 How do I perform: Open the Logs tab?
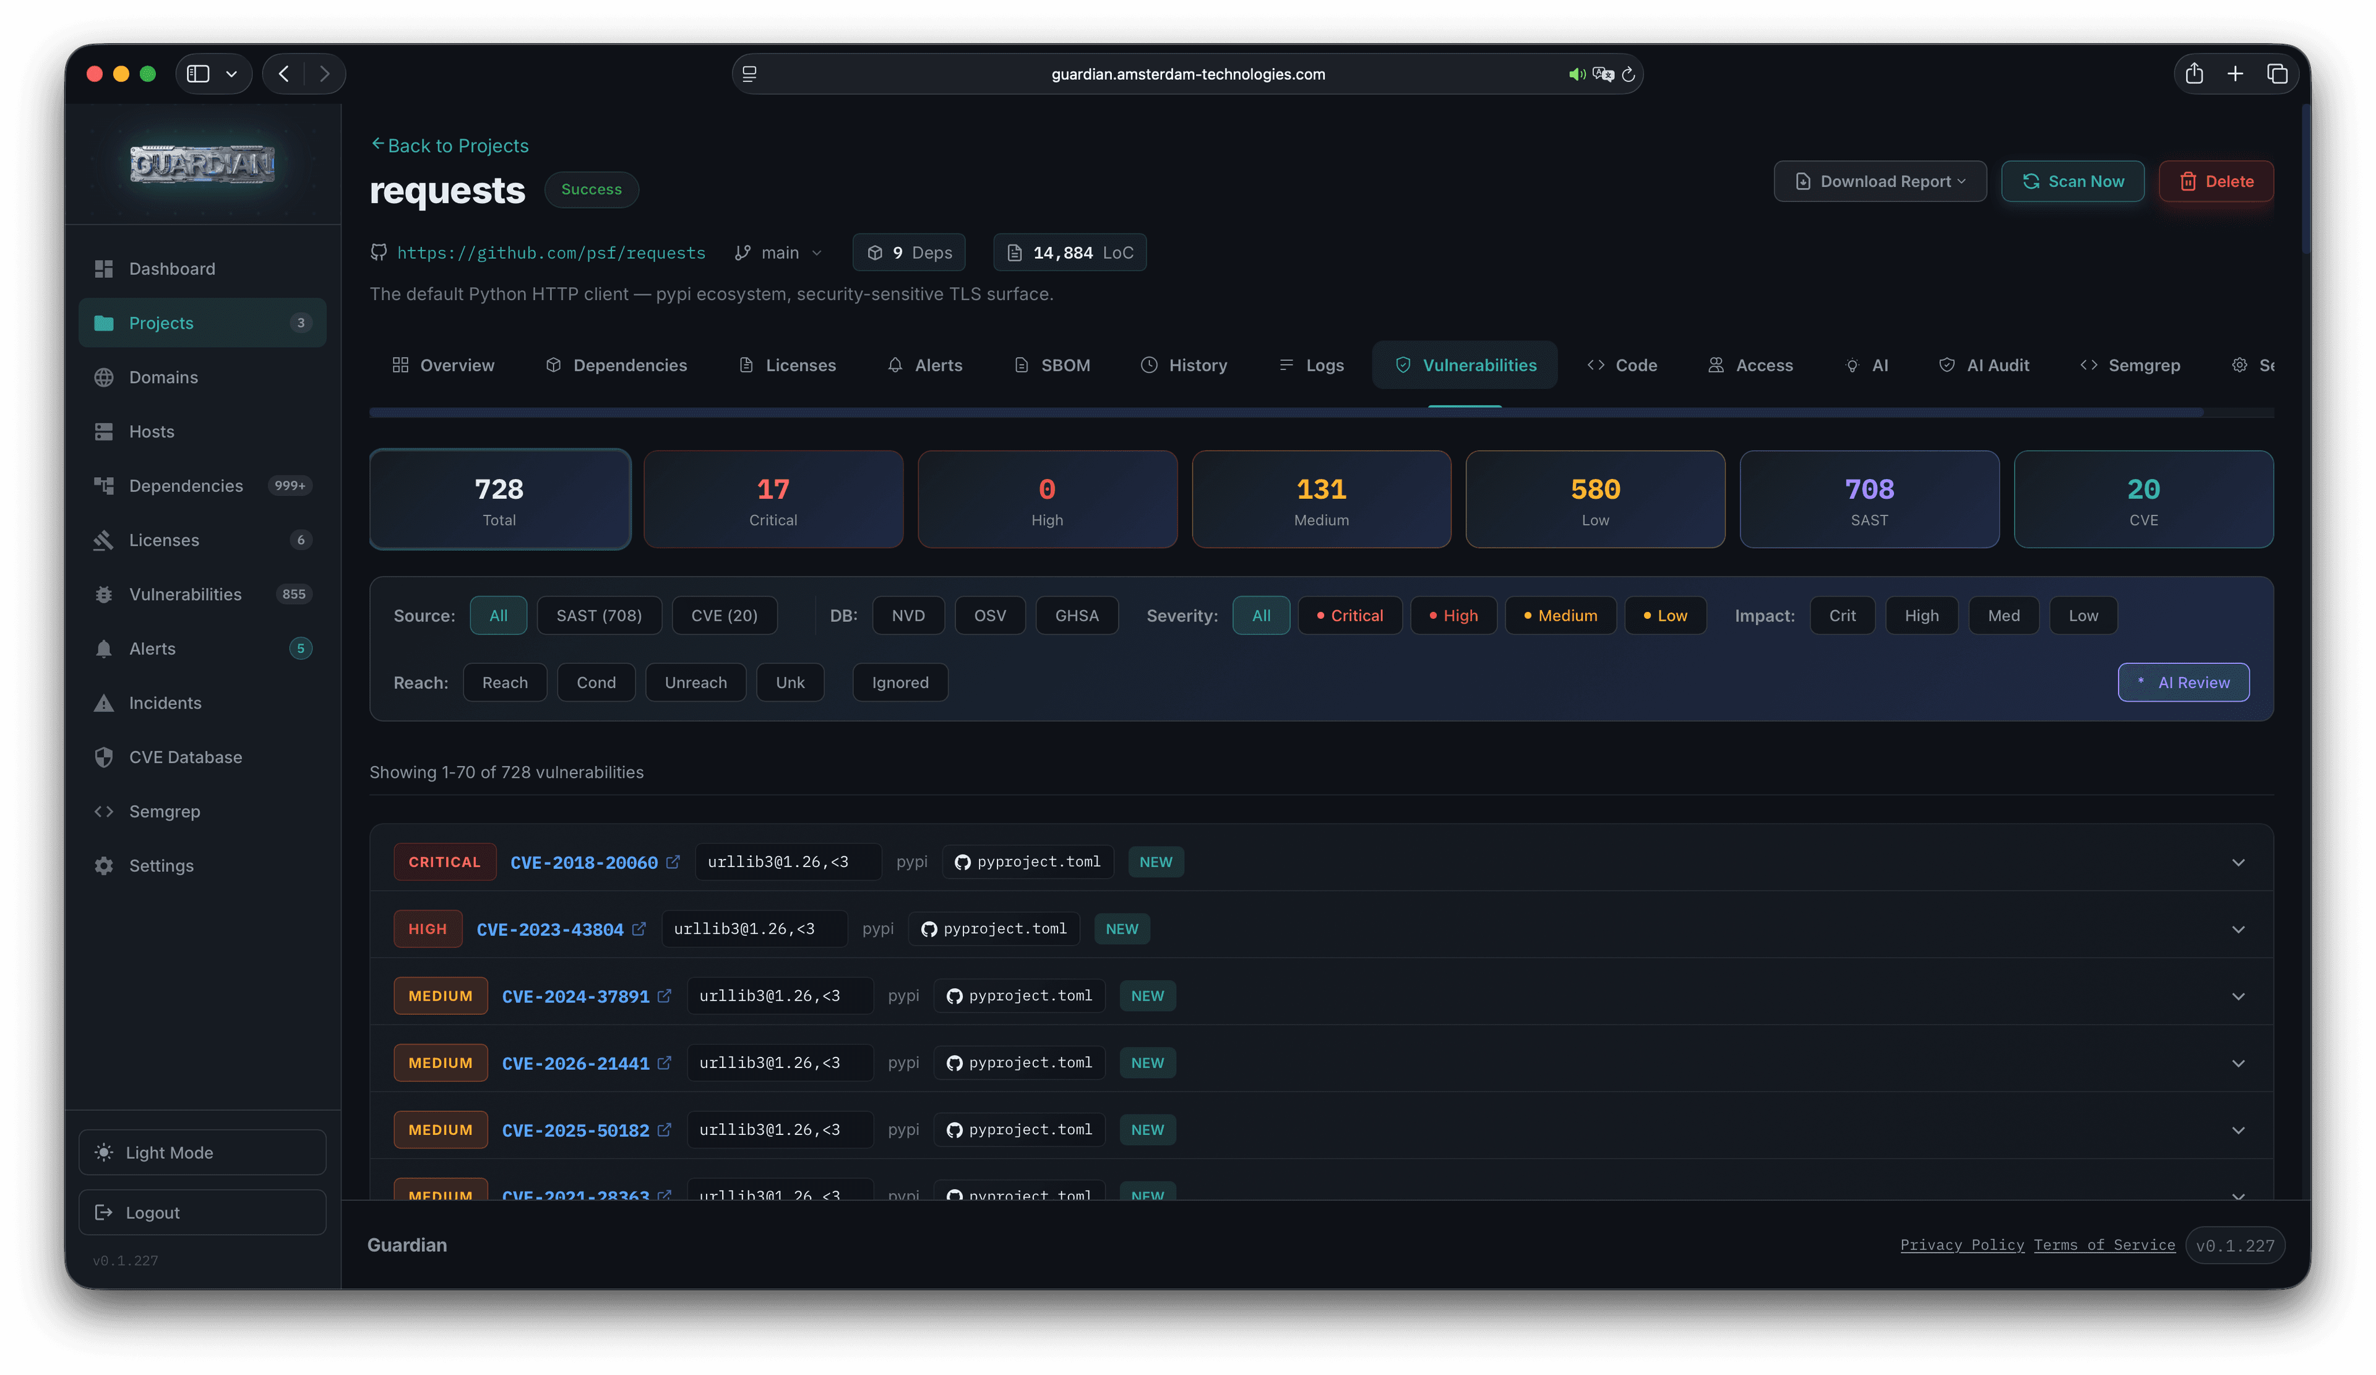click(x=1312, y=365)
